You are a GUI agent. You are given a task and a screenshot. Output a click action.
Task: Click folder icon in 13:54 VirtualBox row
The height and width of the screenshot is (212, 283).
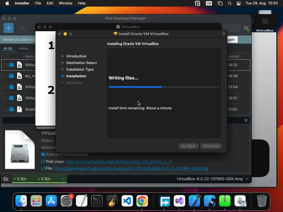point(12,87)
